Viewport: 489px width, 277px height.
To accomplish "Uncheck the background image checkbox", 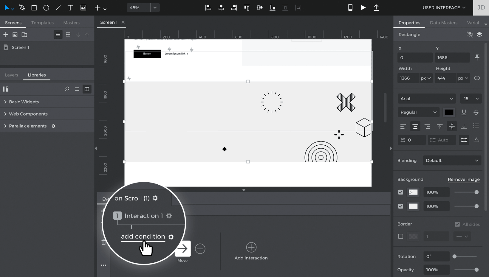I will (400, 192).
